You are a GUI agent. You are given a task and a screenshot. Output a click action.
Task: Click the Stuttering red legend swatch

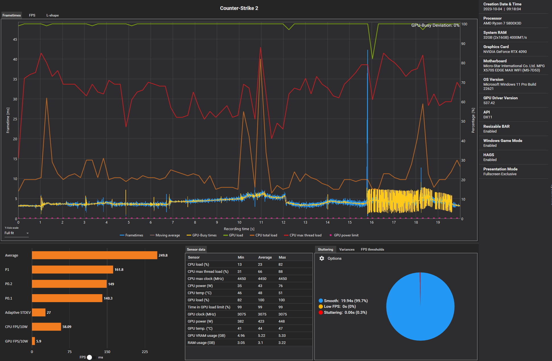pos(321,312)
